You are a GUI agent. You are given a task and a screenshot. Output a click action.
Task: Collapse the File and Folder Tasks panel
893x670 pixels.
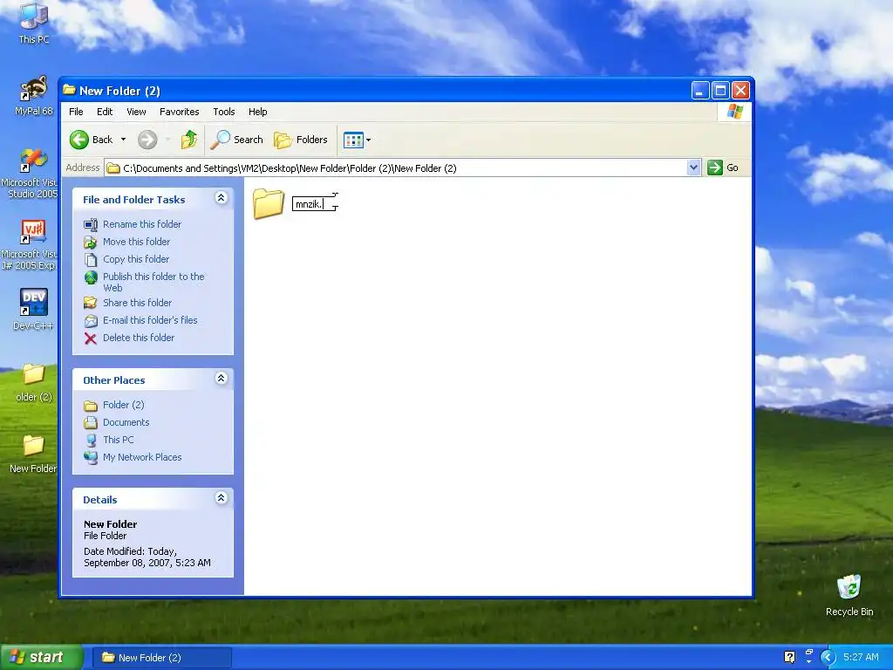(x=221, y=198)
